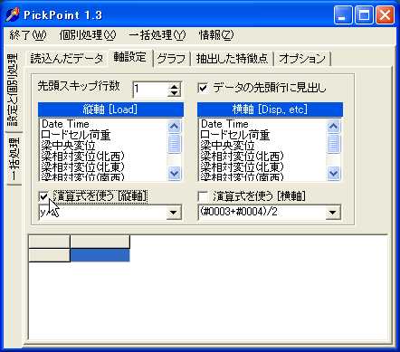Switch to the 読込んだデータ tab

[67, 58]
